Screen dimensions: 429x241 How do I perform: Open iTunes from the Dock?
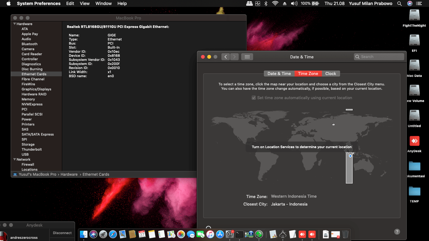(210, 234)
